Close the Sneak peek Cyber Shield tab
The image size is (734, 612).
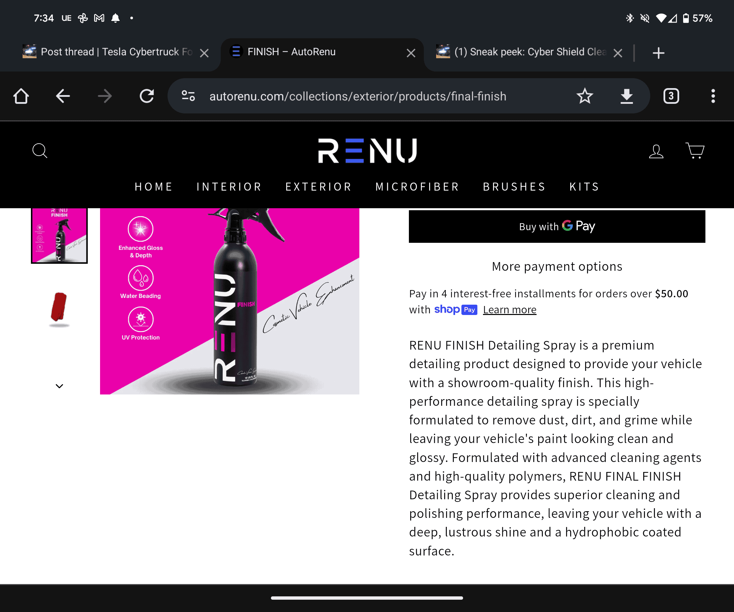[618, 53]
